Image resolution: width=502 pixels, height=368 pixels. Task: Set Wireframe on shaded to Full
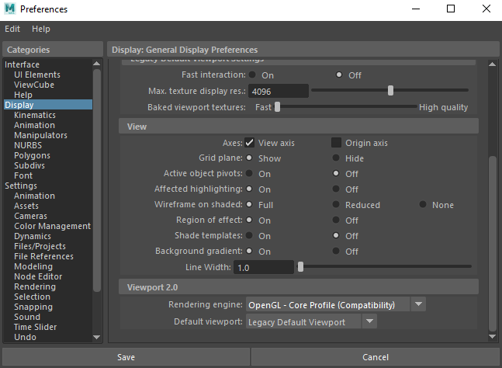point(249,204)
